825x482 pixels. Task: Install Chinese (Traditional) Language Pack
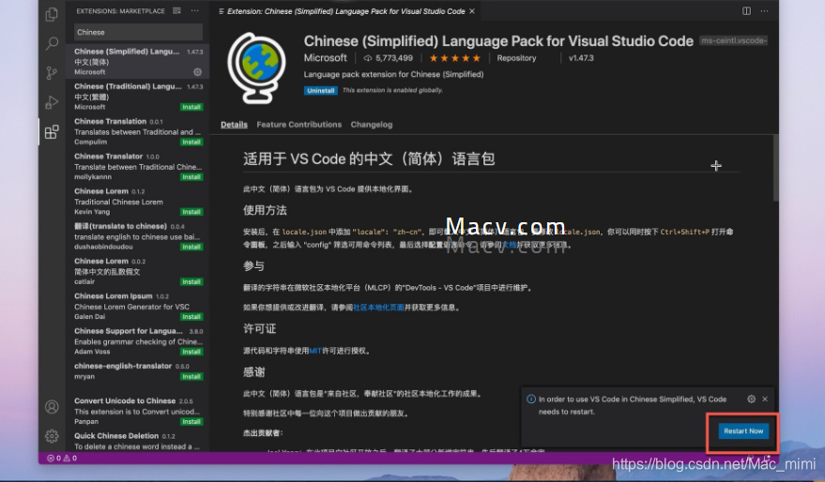click(x=191, y=107)
